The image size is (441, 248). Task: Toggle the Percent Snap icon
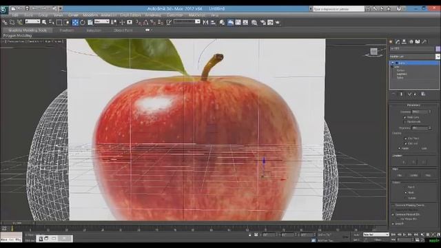click(x=153, y=22)
